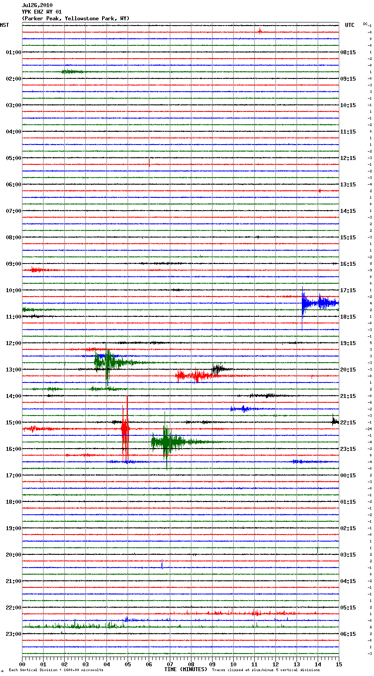Screen dimensions: 374x676
Task: Click the small blue spike after 20:00 MST
Action: (162, 565)
